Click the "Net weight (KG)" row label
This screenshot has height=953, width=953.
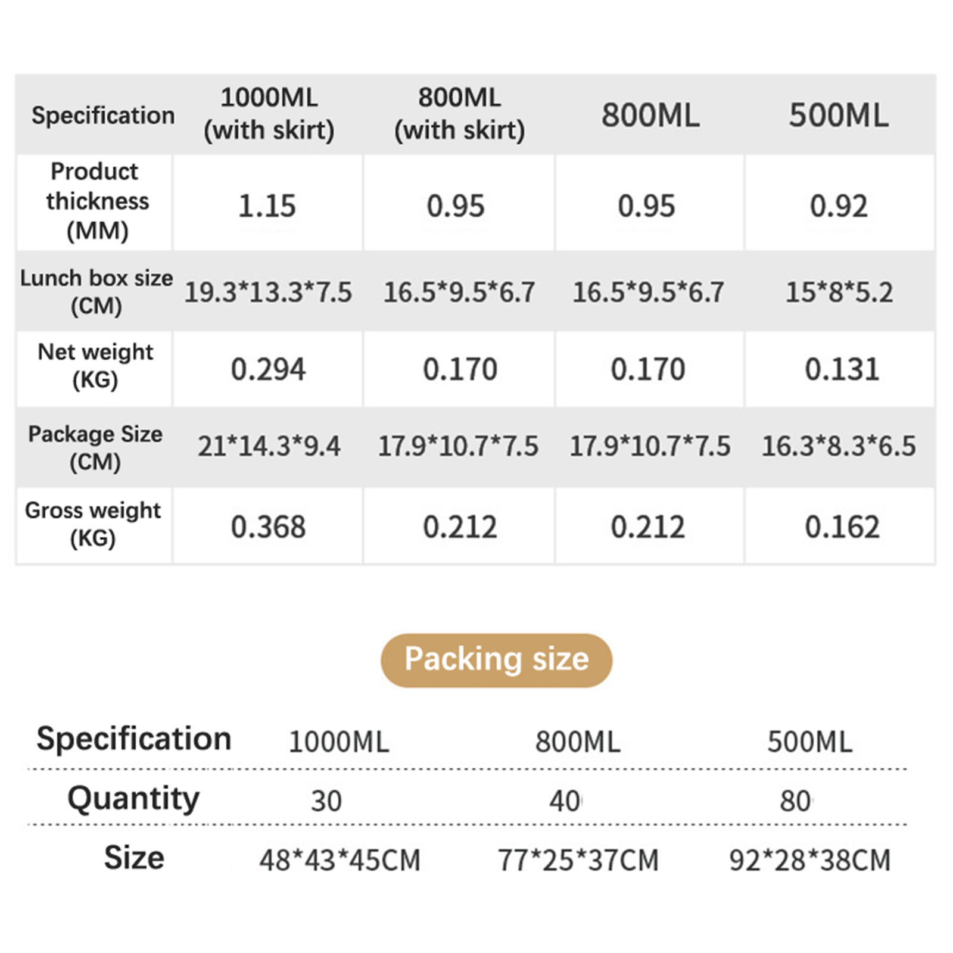click(95, 365)
